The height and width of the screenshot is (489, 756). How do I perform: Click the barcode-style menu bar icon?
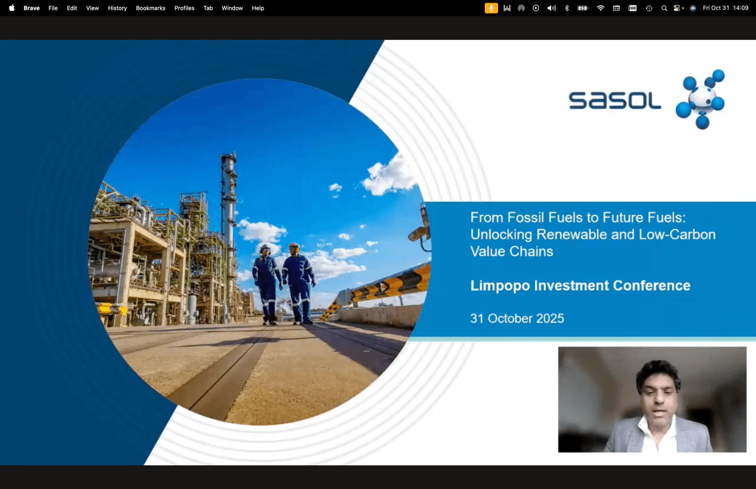pos(632,8)
